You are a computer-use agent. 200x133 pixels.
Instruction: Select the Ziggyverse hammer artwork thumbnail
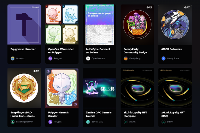click(24, 25)
